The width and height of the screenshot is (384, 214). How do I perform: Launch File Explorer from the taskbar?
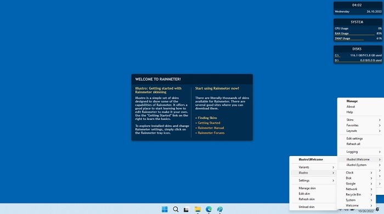coord(197,210)
